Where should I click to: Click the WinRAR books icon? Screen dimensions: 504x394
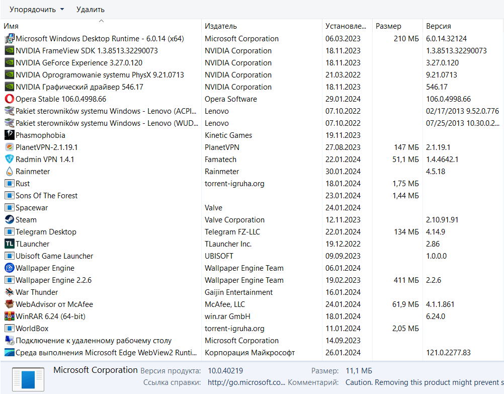[x=10, y=316]
